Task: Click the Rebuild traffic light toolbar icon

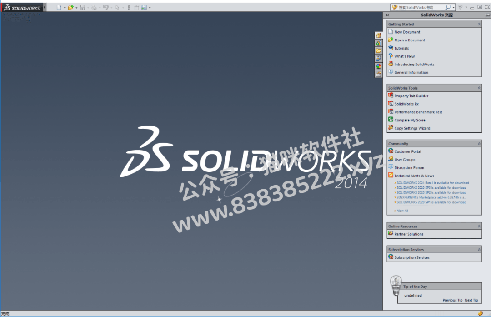Action: (x=129, y=8)
